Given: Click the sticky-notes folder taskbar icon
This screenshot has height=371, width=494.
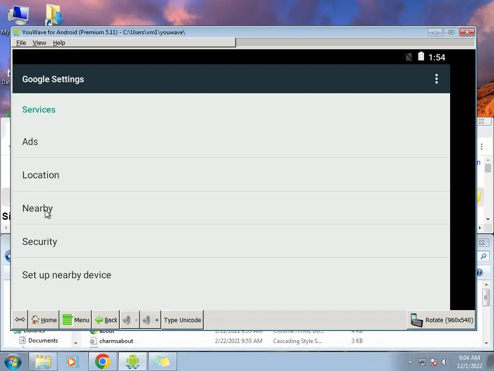Looking at the screenshot, I should [162, 361].
